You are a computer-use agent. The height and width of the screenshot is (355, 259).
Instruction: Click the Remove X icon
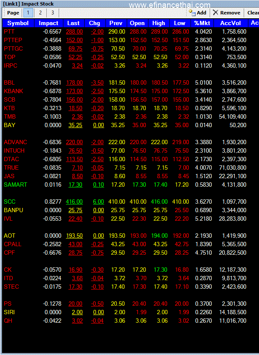[216, 13]
